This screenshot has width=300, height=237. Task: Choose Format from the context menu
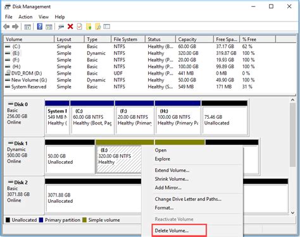click(164, 208)
